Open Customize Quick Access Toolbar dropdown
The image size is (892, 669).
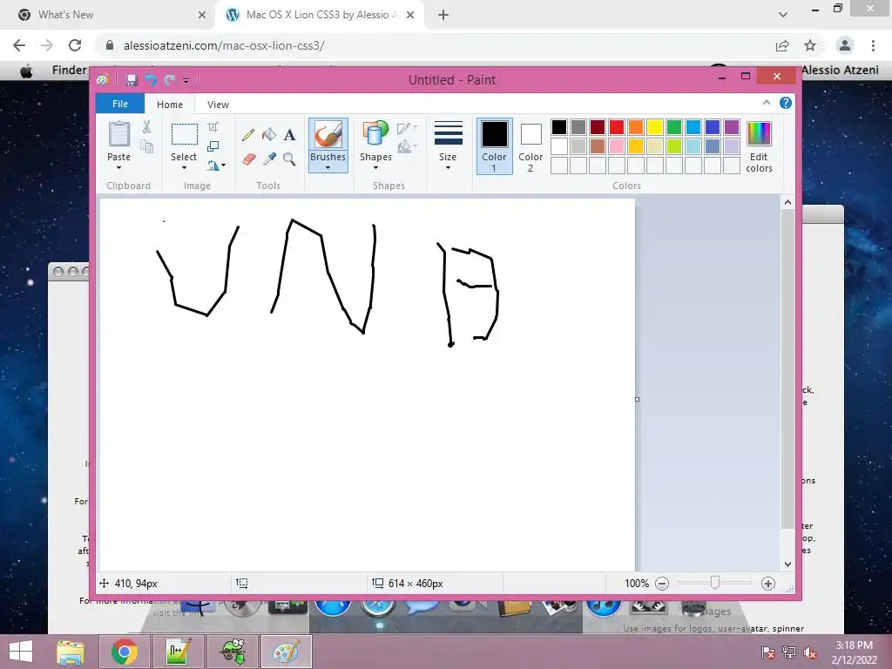coord(186,81)
